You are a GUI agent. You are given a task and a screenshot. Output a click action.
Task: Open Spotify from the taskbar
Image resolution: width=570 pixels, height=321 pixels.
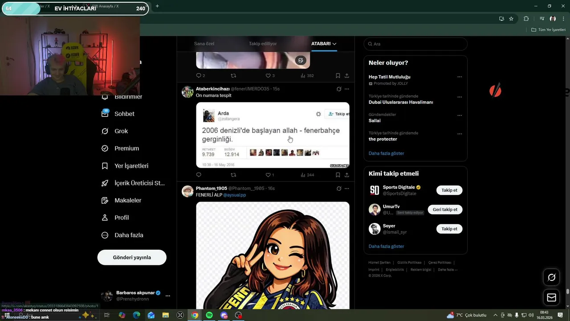(209, 315)
